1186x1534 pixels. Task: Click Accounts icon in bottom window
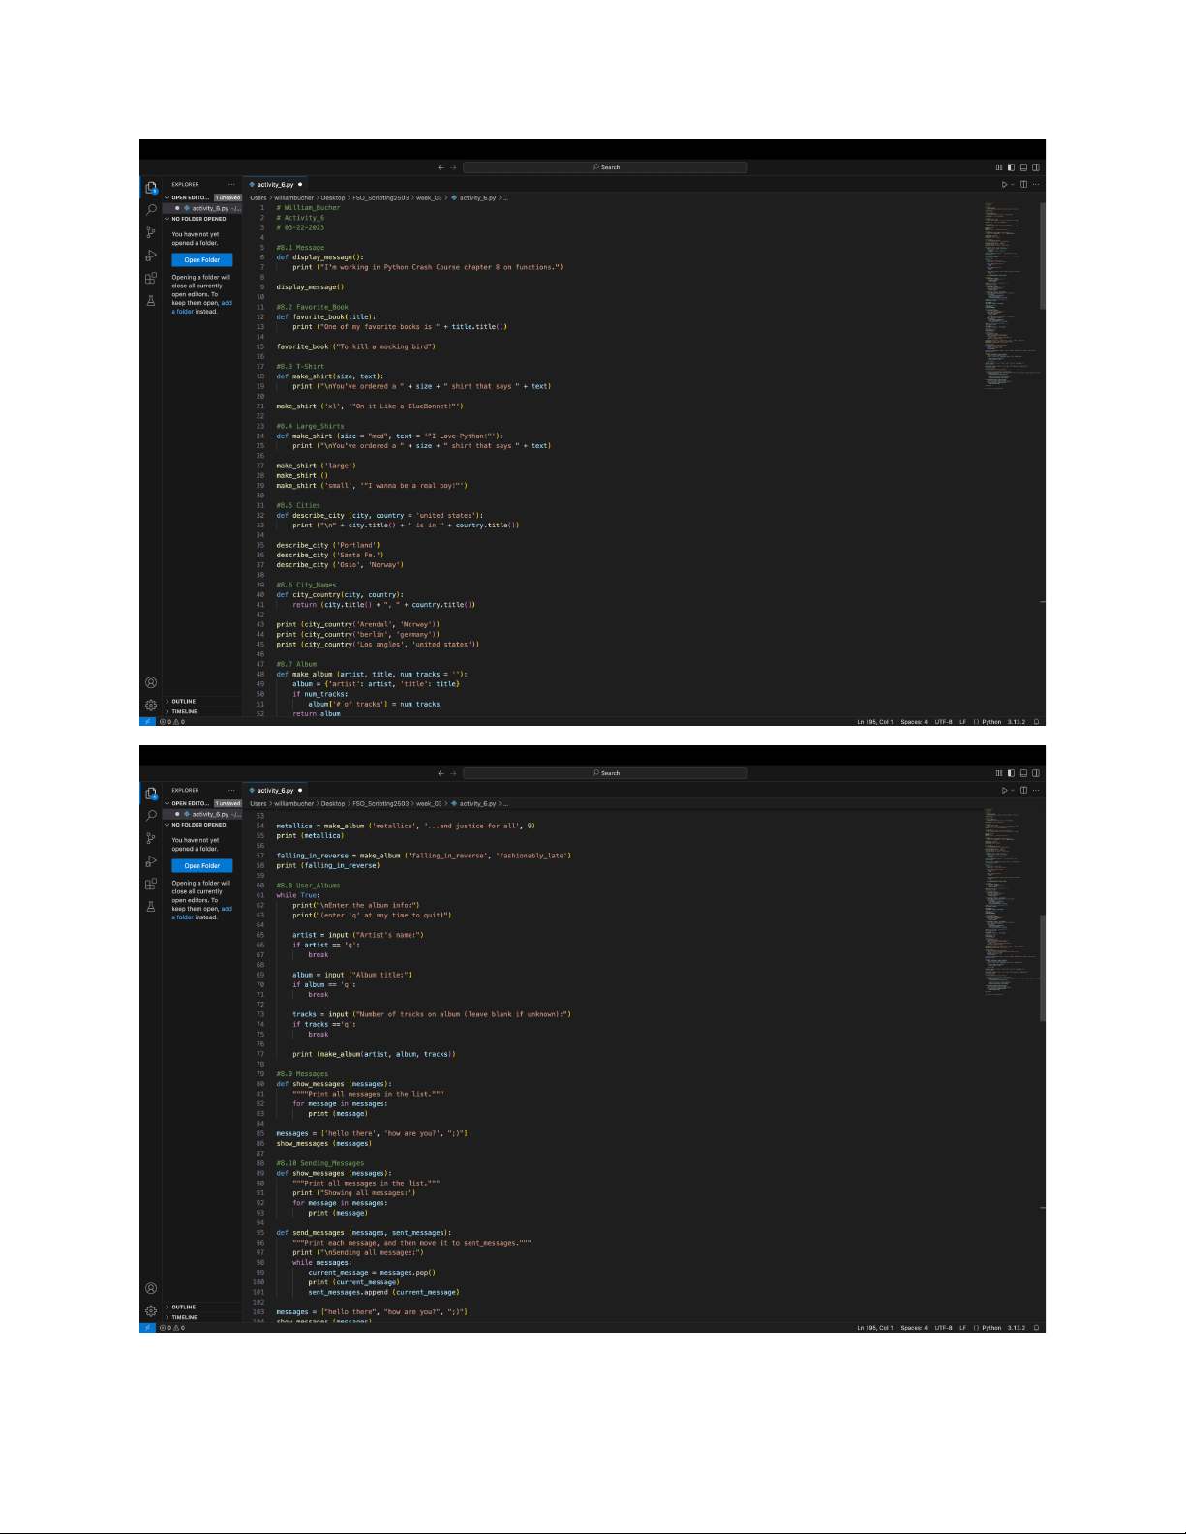click(151, 1288)
